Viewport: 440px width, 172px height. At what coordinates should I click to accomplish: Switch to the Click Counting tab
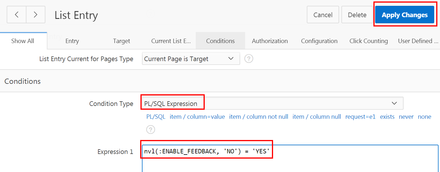click(x=368, y=41)
